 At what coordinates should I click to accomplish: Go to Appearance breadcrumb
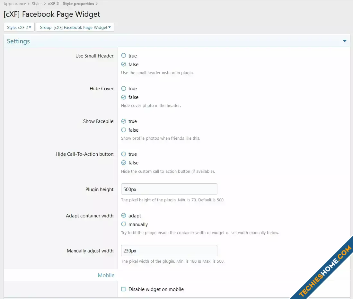[15, 4]
